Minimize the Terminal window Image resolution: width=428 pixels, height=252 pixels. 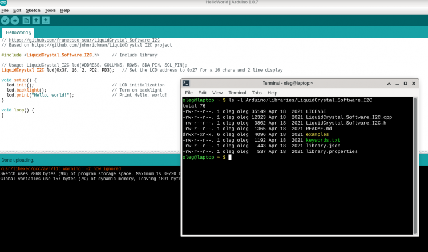(x=397, y=84)
